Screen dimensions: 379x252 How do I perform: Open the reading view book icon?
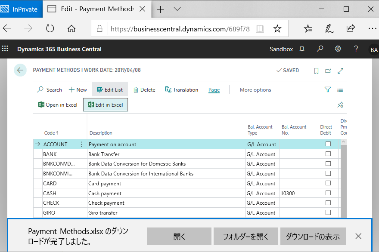(260, 29)
